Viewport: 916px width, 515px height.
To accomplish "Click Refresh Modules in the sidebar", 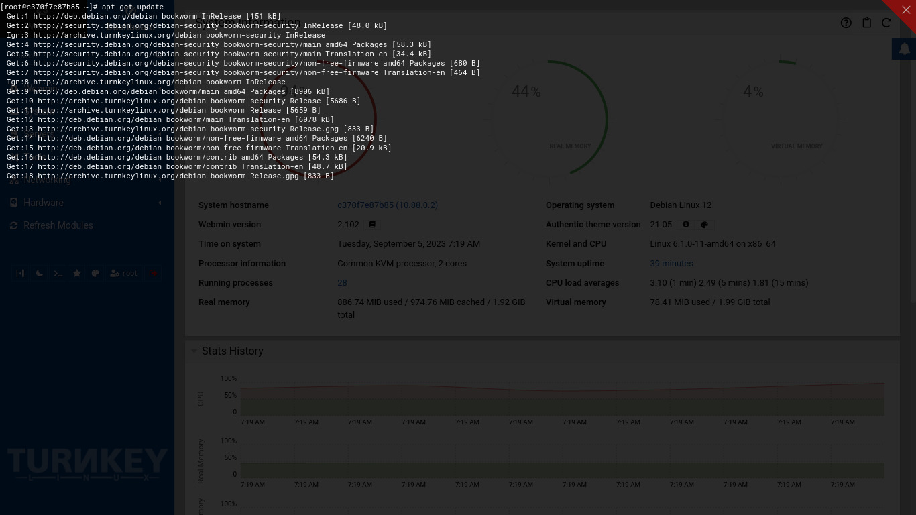I will [58, 225].
